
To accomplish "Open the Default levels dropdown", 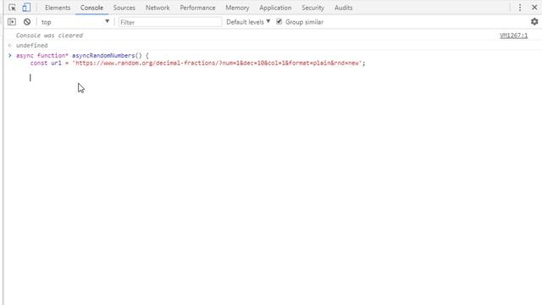I will [x=248, y=22].
